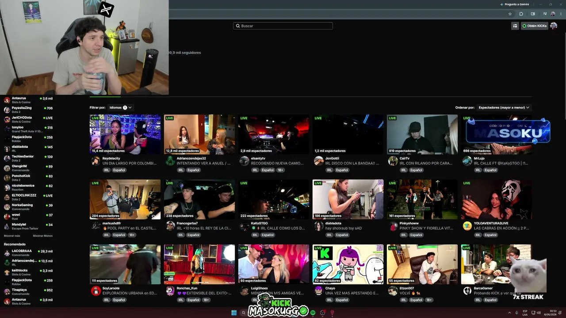Expand the list with Mostrar más
This screenshot has width=566, height=318.
tap(12, 236)
